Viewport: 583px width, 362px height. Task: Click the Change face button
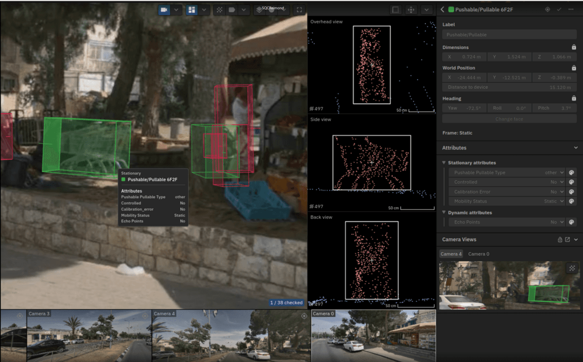tap(509, 119)
